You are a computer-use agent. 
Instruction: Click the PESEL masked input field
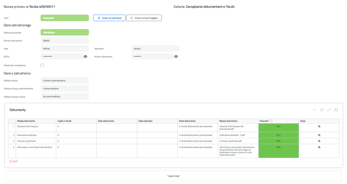62,56
